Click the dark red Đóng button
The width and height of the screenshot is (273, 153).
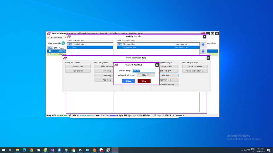(144, 81)
